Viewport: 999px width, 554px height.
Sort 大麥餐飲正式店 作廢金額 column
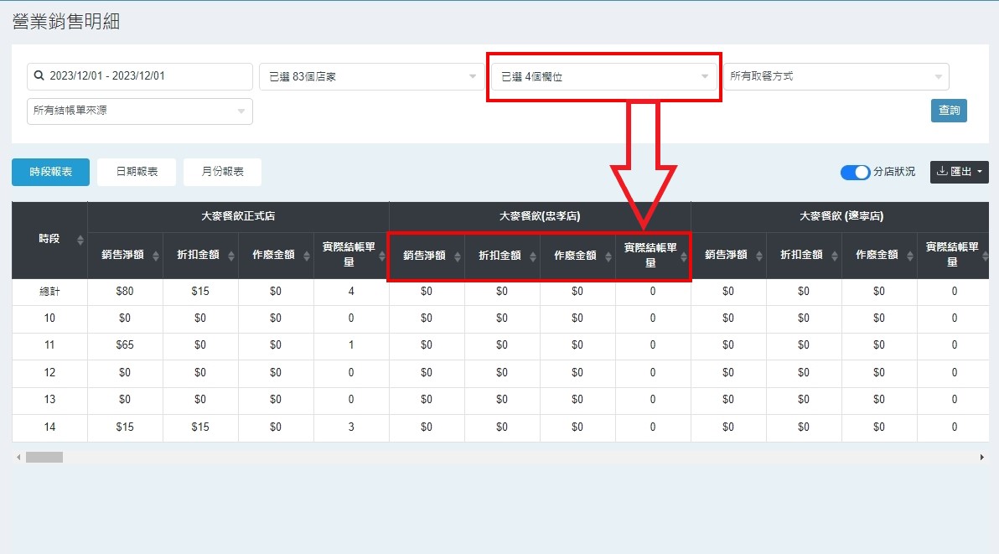pyautogui.click(x=307, y=256)
